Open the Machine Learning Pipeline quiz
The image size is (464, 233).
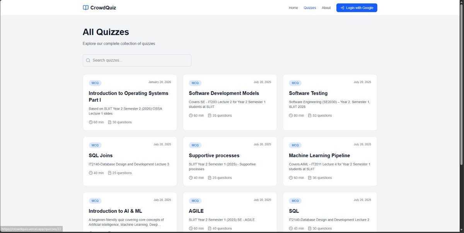(319, 155)
